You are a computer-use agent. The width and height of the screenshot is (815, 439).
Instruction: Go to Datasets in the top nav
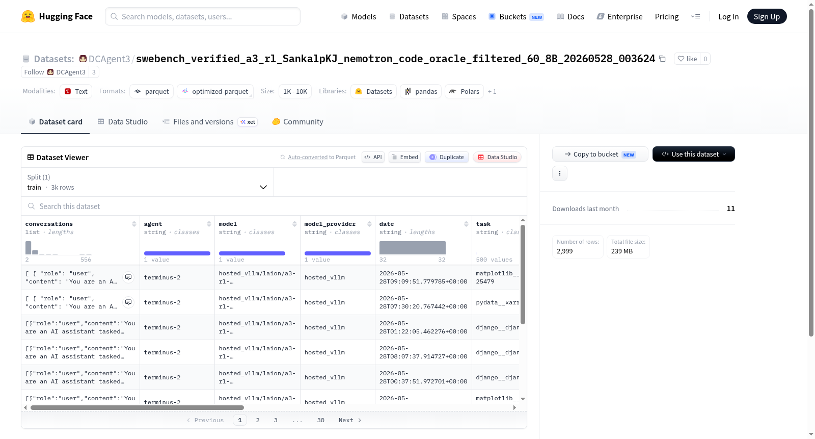(x=409, y=16)
